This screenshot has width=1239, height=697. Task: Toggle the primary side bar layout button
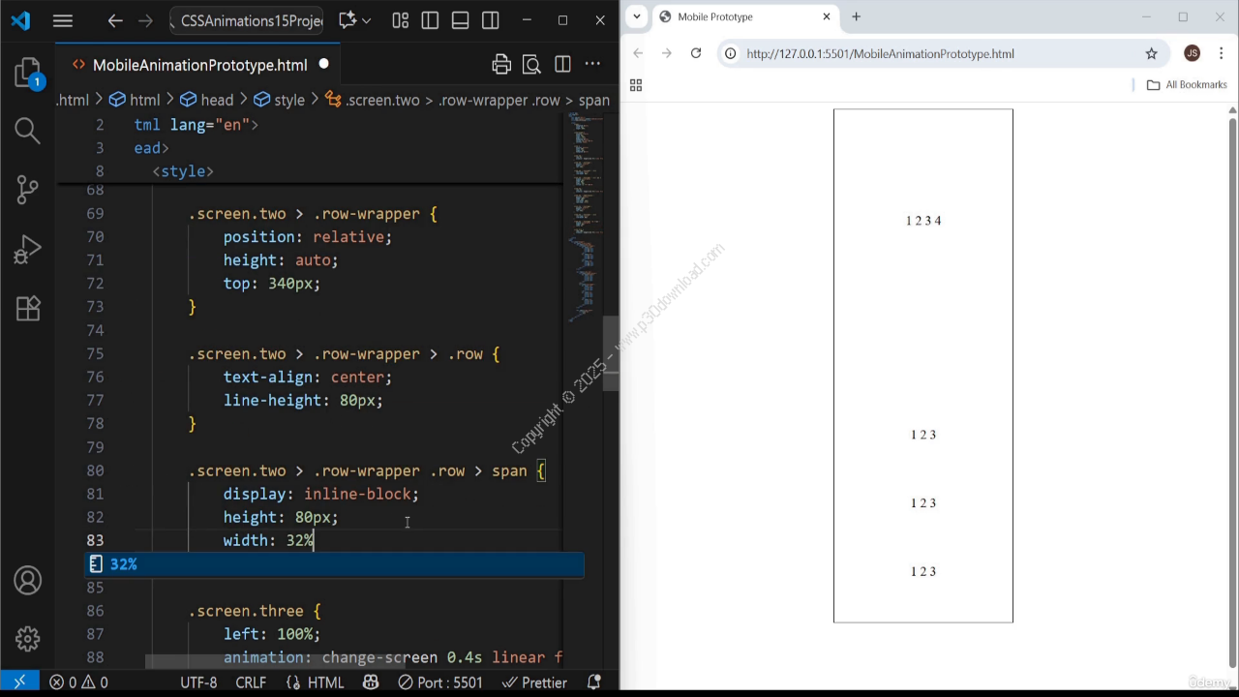pyautogui.click(x=430, y=20)
